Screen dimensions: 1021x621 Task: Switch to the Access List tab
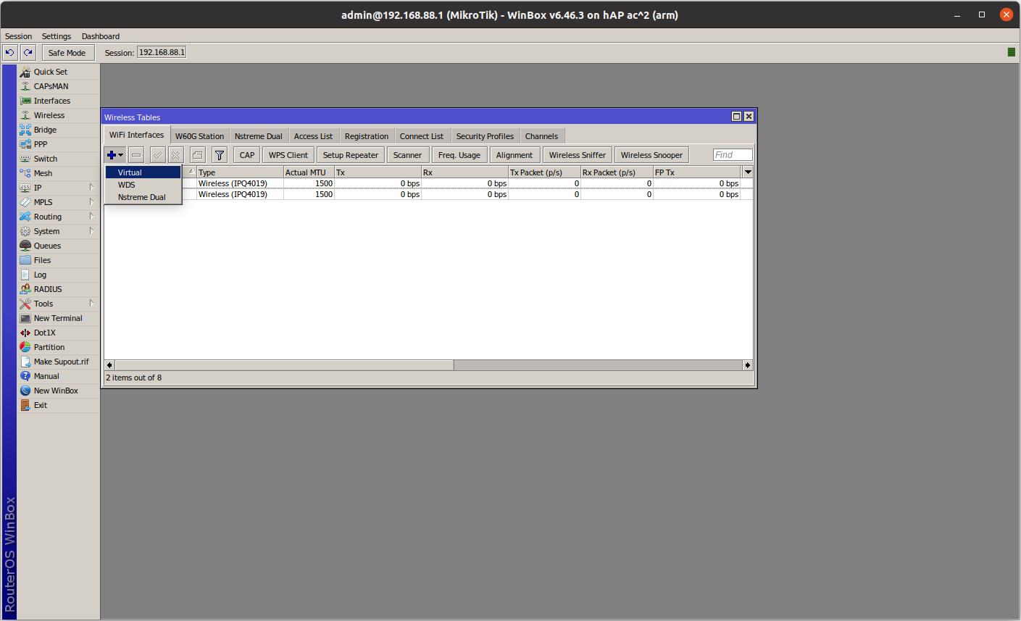pos(313,136)
